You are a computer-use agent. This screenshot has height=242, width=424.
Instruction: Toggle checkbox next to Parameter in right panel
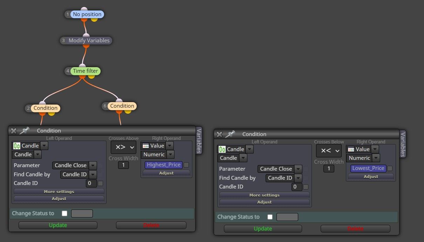click(x=306, y=169)
